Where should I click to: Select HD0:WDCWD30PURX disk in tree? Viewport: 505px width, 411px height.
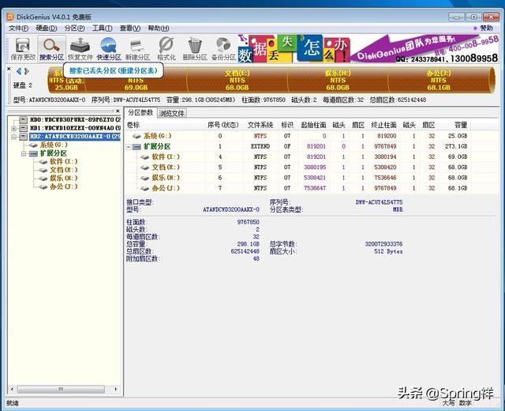(75, 120)
